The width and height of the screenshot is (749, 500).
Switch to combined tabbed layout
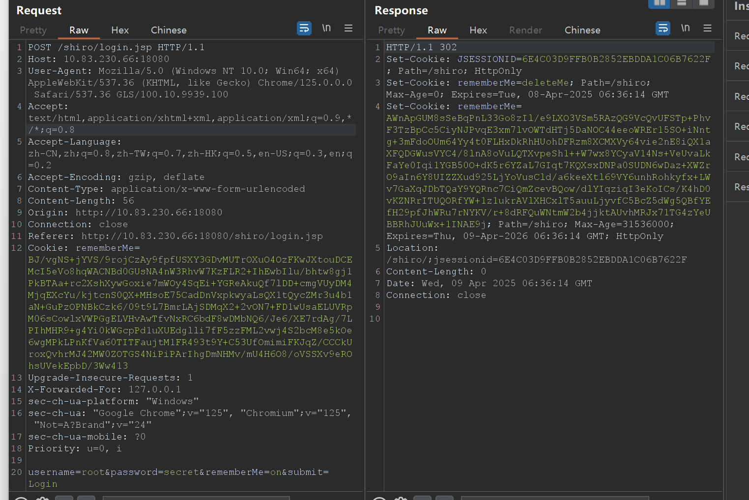[x=704, y=3]
